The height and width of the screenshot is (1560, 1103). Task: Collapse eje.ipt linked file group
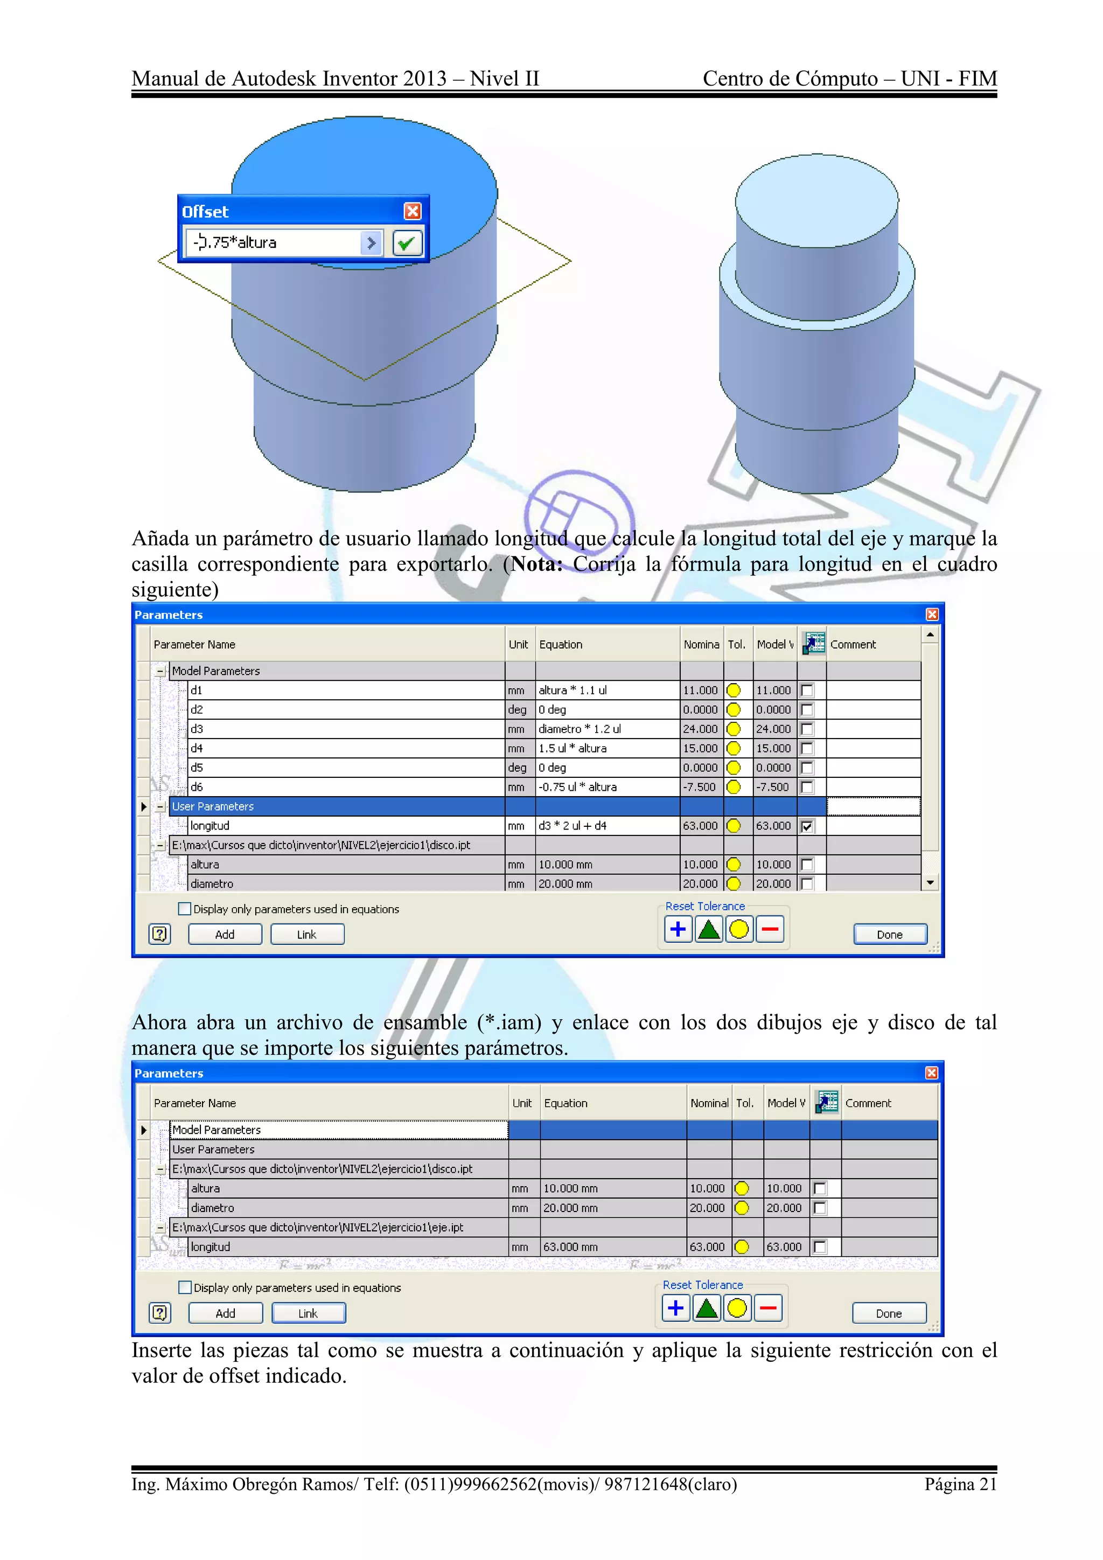click(160, 1228)
